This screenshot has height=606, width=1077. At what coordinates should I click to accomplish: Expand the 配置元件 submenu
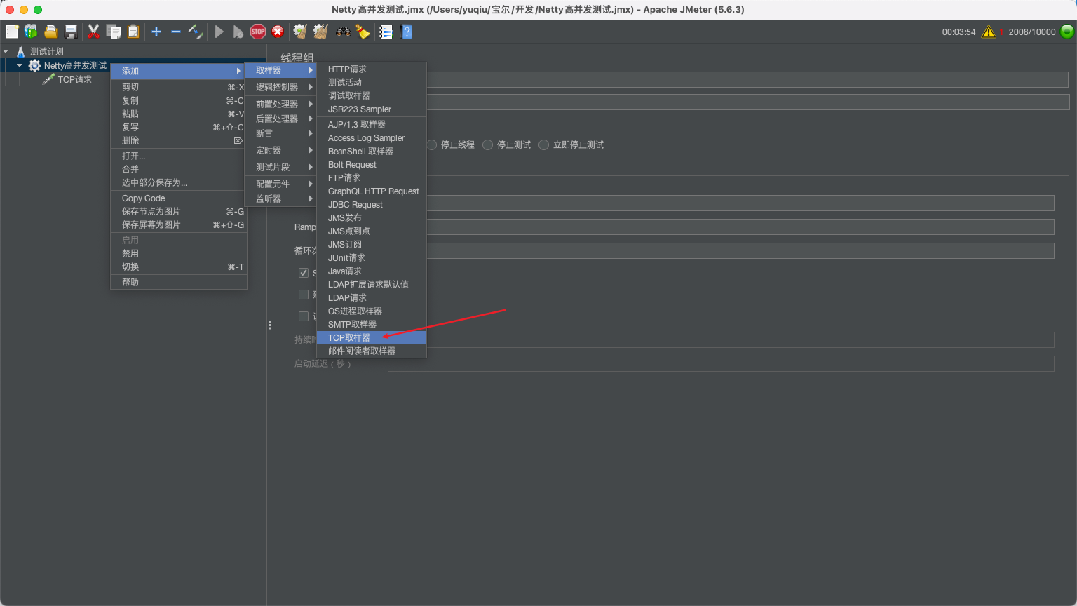click(280, 184)
